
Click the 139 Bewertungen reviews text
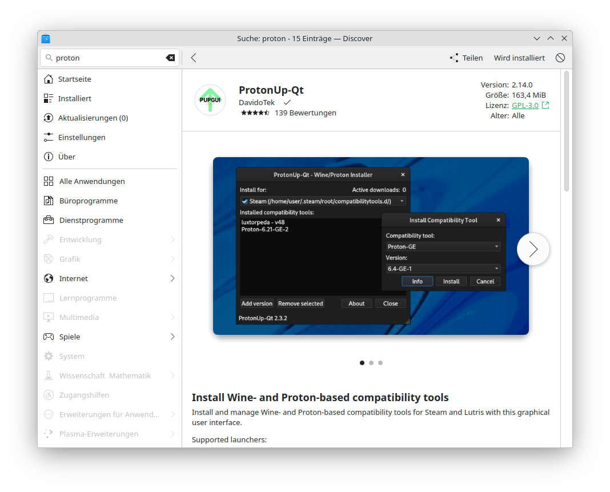coord(306,113)
